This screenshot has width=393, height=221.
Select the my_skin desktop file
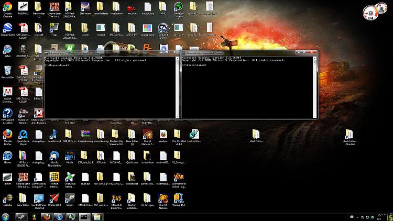[x=132, y=8]
